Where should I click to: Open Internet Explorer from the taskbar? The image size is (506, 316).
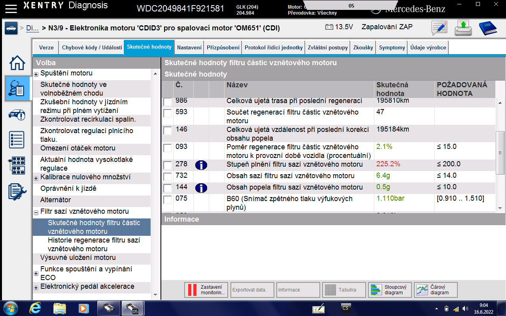click(35, 308)
